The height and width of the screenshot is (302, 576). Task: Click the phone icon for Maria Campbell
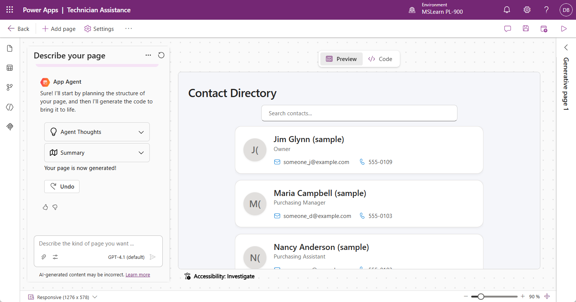362,216
